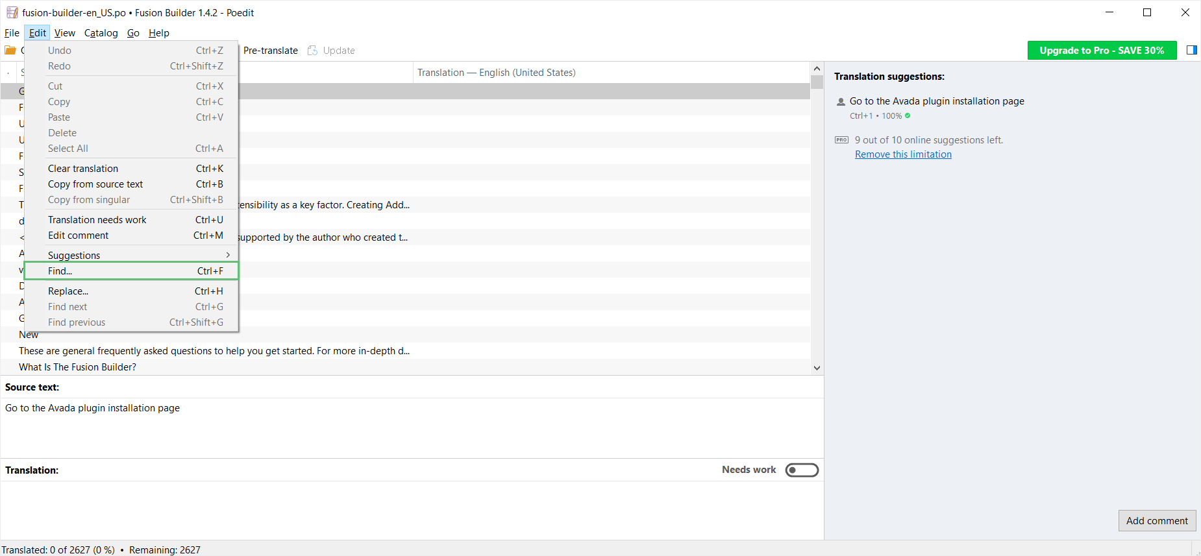
Task: Click '9 out of 10 online suggestions left' text
Action: click(928, 139)
